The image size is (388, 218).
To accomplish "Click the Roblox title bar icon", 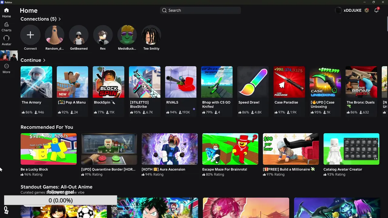I will pos(2,2).
